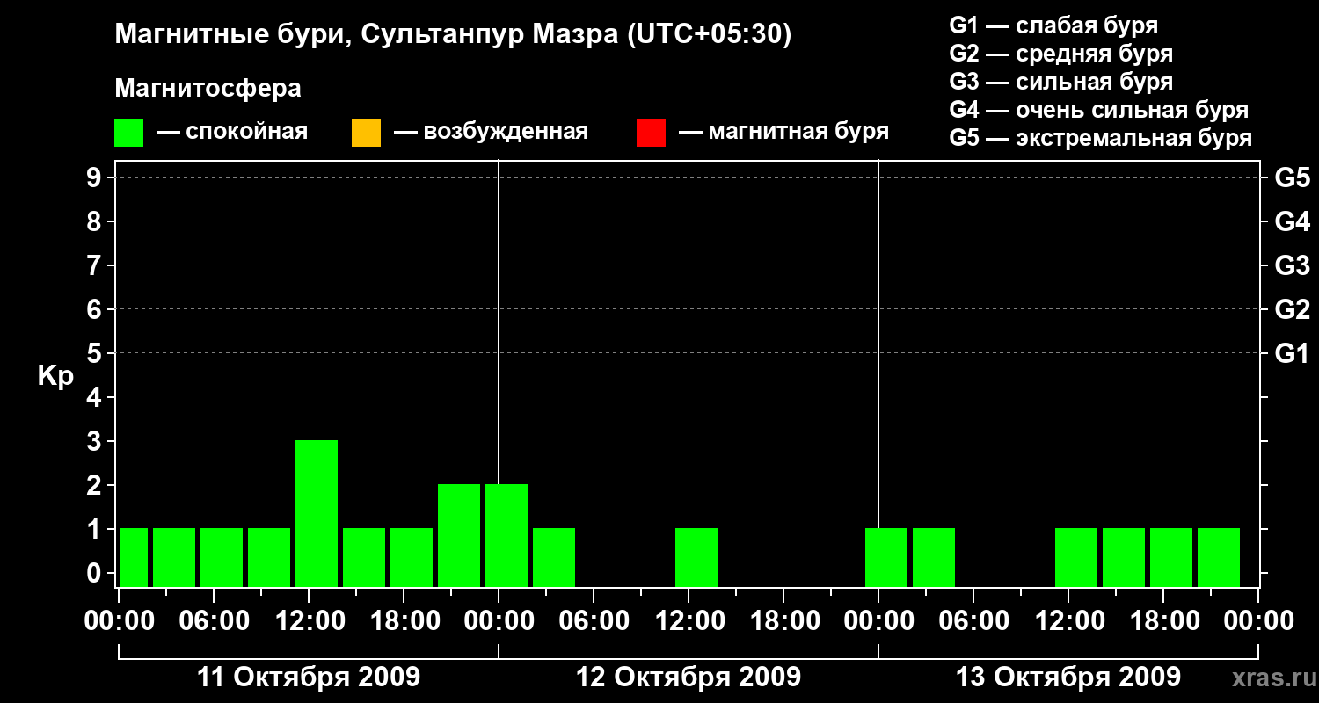Select the line "G3 — сильная буря"
This screenshot has width=1319, height=703.
point(1061,82)
